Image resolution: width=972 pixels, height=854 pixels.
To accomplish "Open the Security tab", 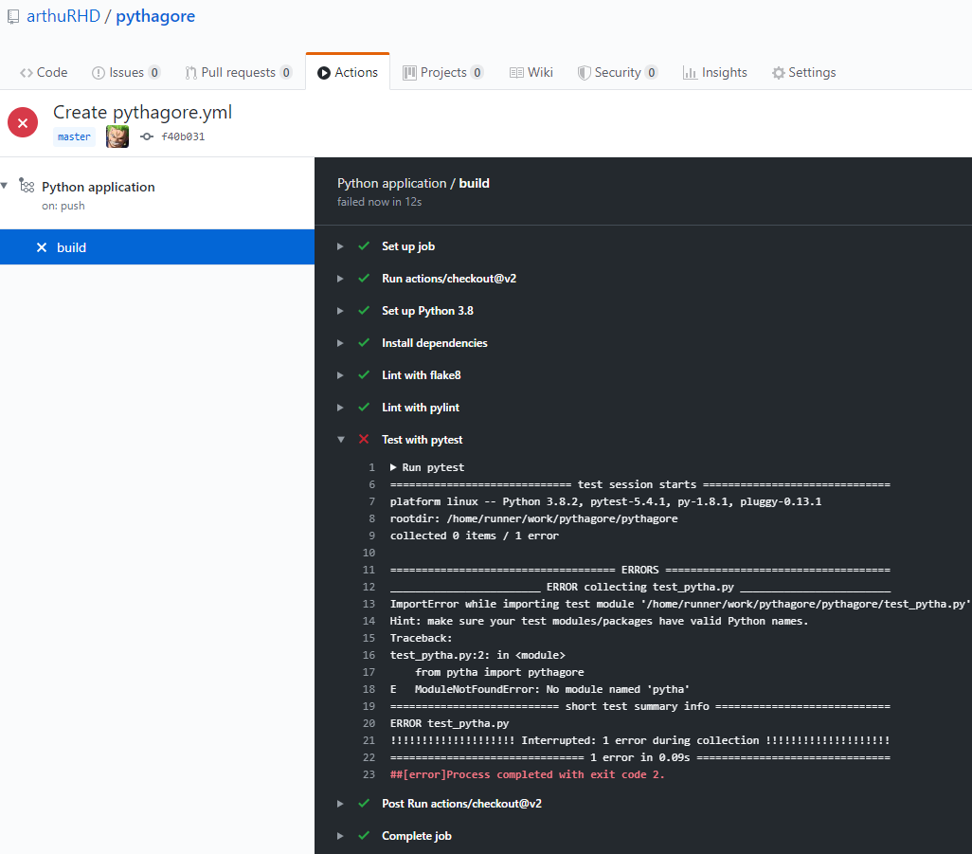I will (618, 73).
